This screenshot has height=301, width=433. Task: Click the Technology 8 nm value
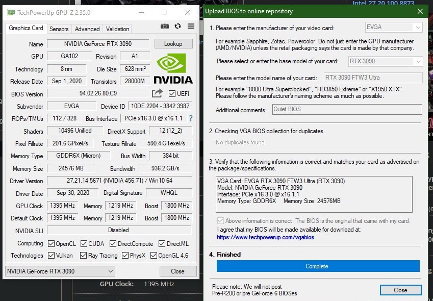pos(66,69)
